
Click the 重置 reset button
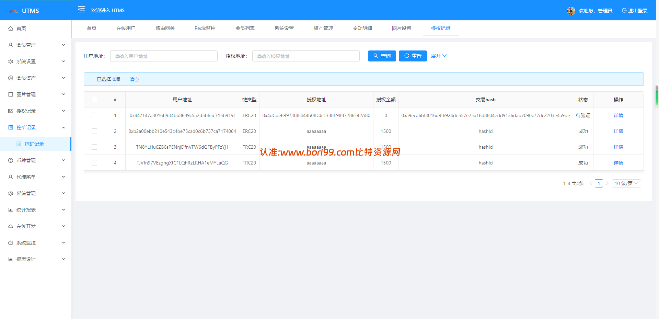coord(413,56)
